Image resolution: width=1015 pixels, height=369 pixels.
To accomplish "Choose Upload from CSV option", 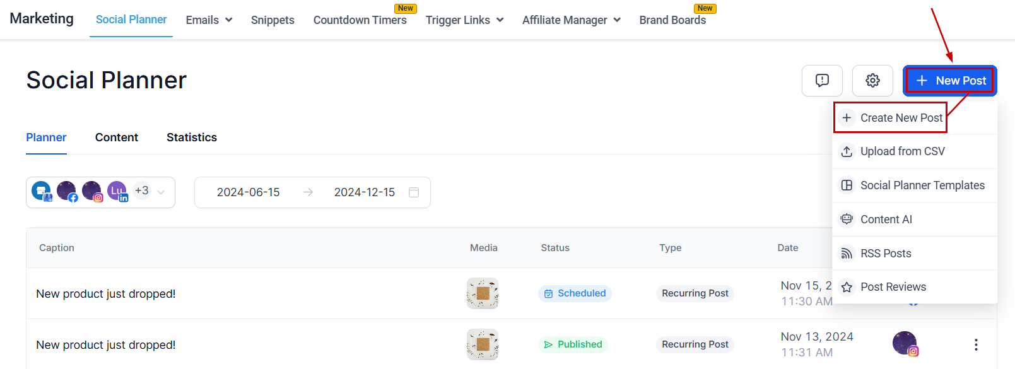I will (902, 151).
